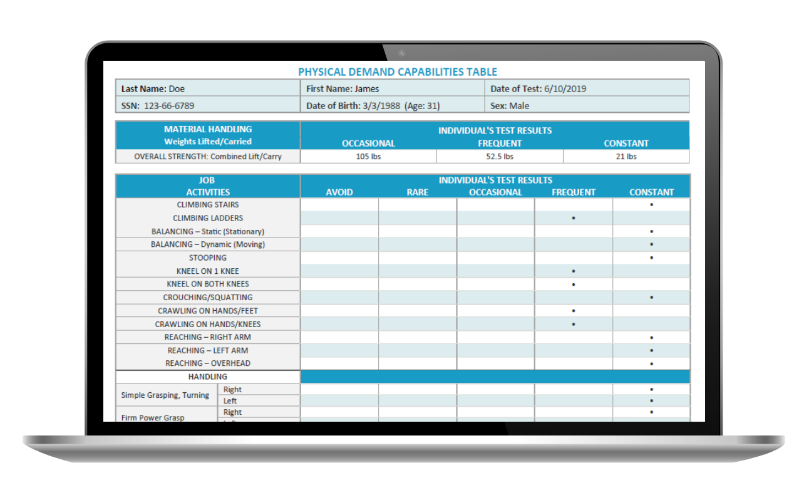Select the Simple Grasping, Turning row label
This screenshot has width=794, height=490.
(165, 395)
